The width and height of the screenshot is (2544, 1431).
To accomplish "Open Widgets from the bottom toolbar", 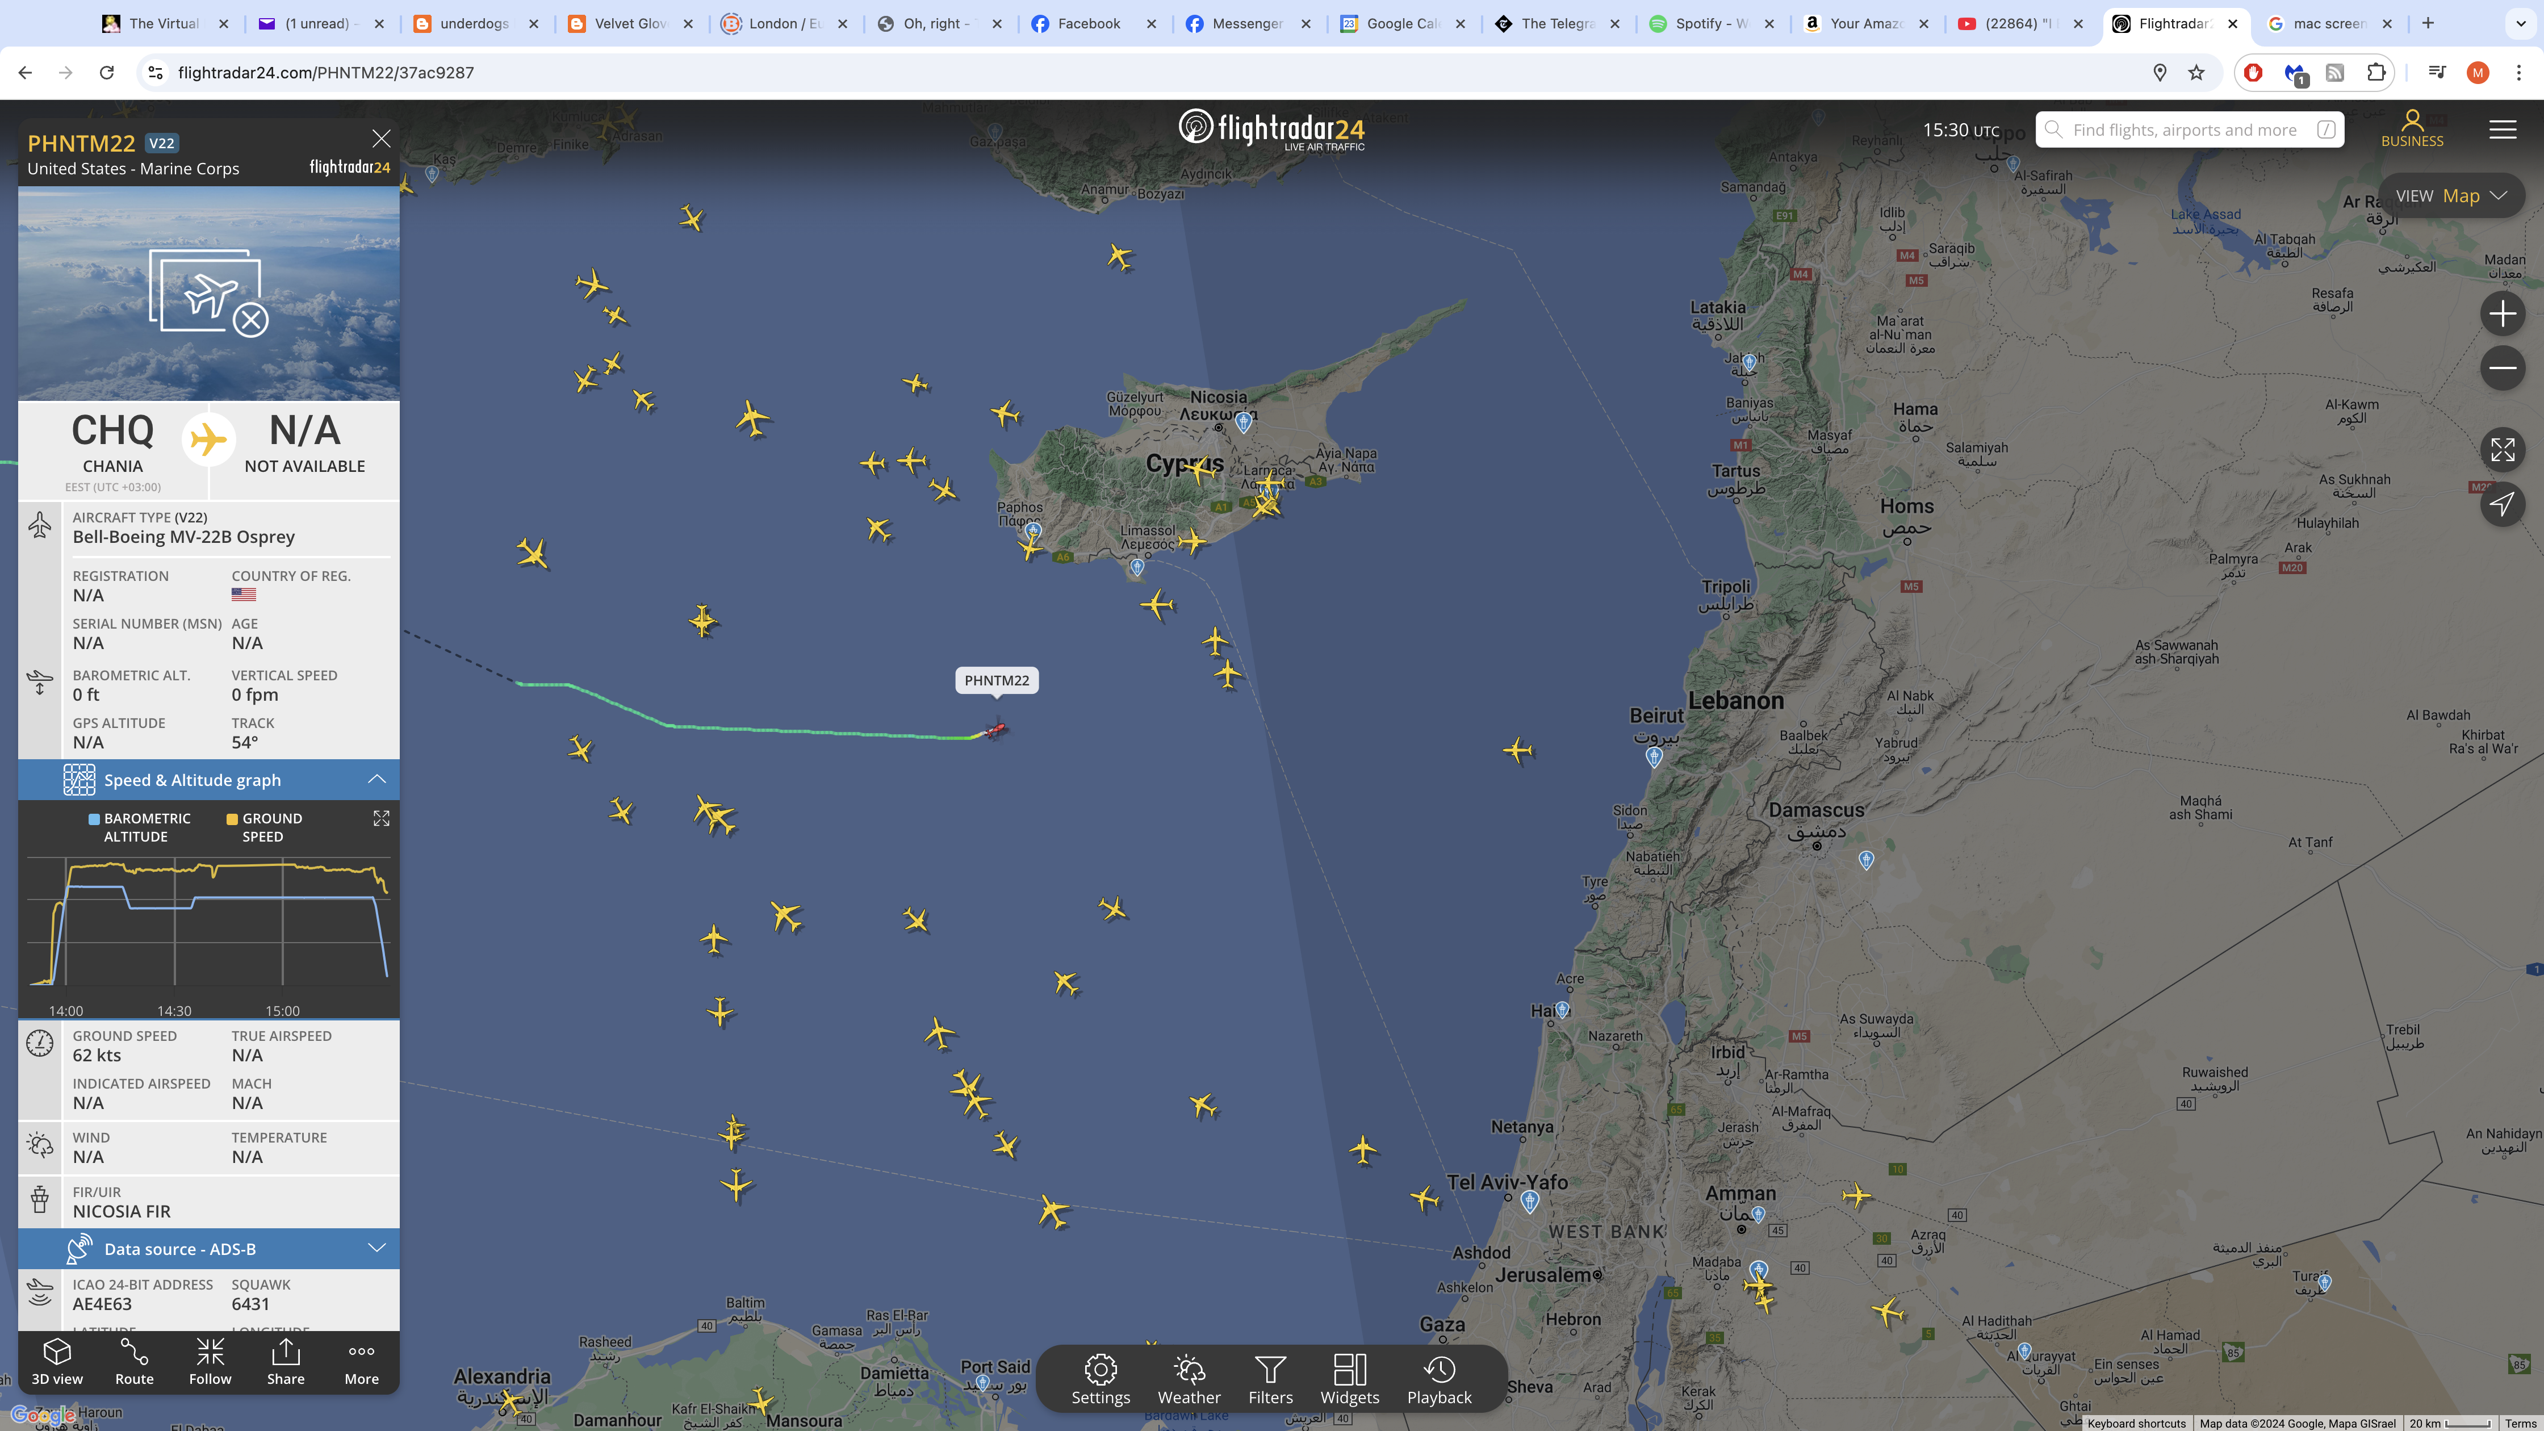I will click(1349, 1380).
